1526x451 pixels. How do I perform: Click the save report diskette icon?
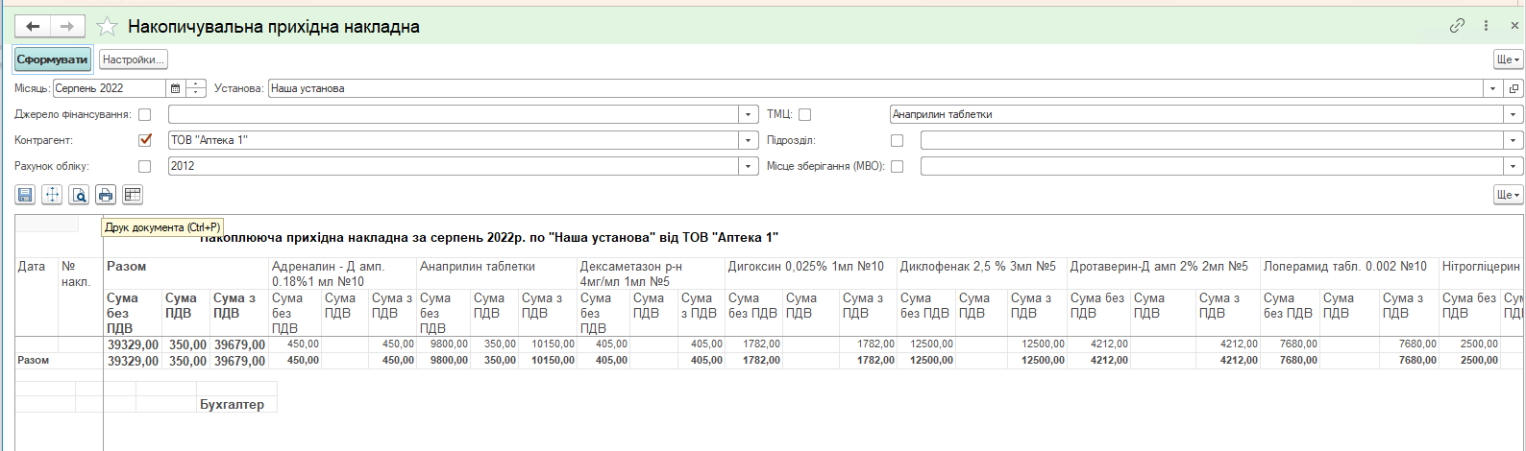(x=25, y=195)
